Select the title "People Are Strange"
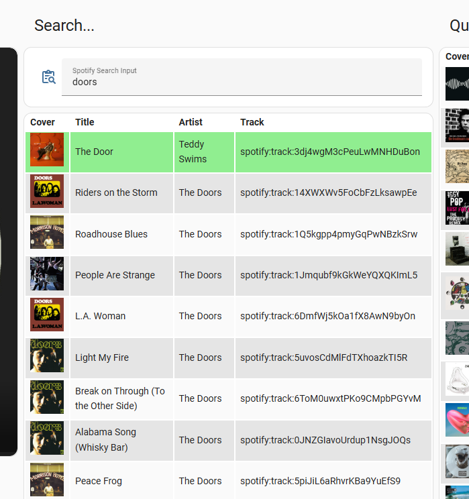This screenshot has height=499, width=469. click(x=115, y=275)
